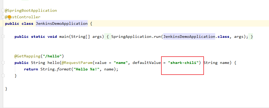
Task: Collapse the hello method fold marker
Action: pos(3,63)
